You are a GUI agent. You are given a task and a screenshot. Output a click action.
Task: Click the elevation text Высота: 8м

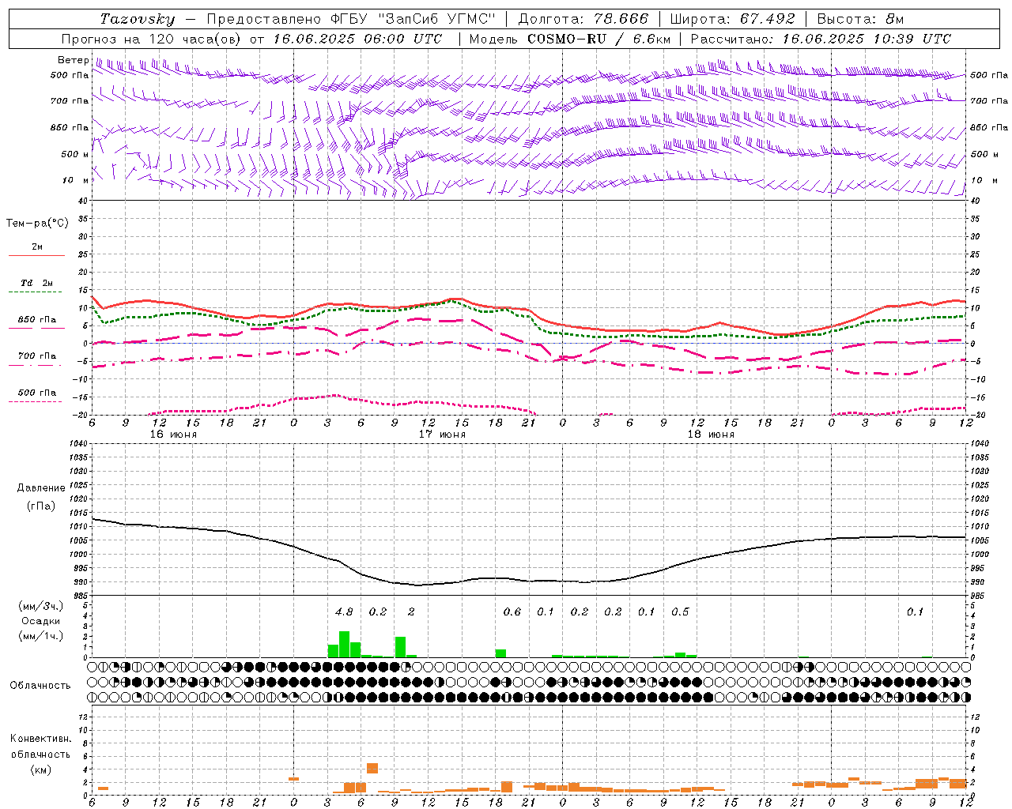(860, 19)
